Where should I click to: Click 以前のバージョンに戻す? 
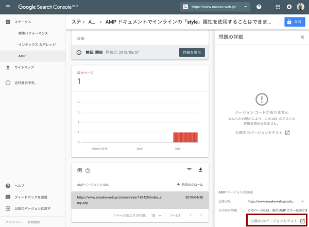tap(32, 208)
